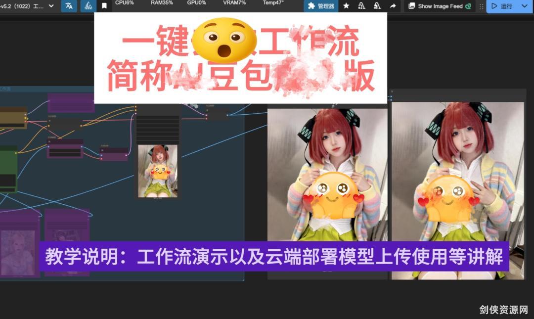
Task: Click the star icon next to the Manager button
Action: (x=346, y=6)
